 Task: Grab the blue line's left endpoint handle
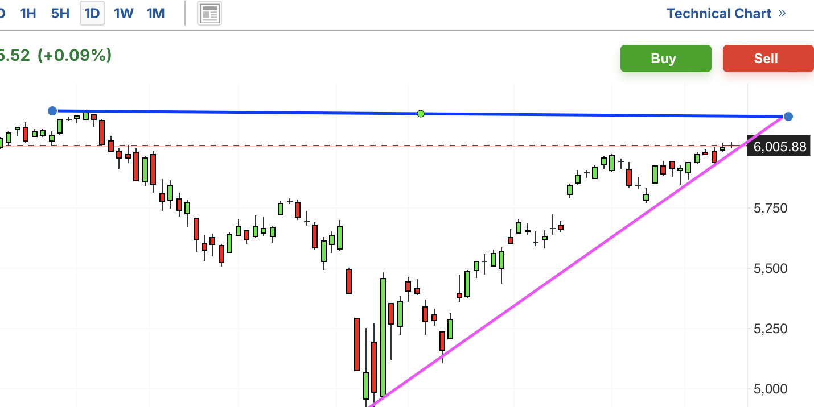[52, 110]
